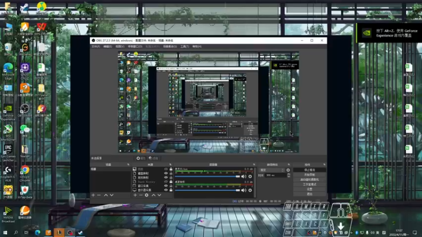This screenshot has height=237, width=422.
Task: Move source up in the 来源 list
Action: coord(154,195)
